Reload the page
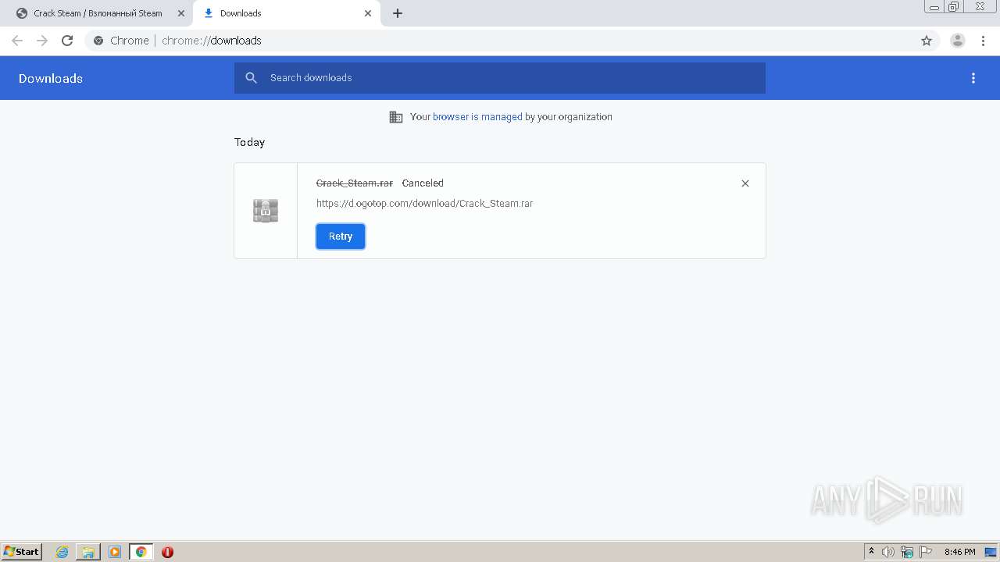This screenshot has height=562, width=1000. click(67, 41)
